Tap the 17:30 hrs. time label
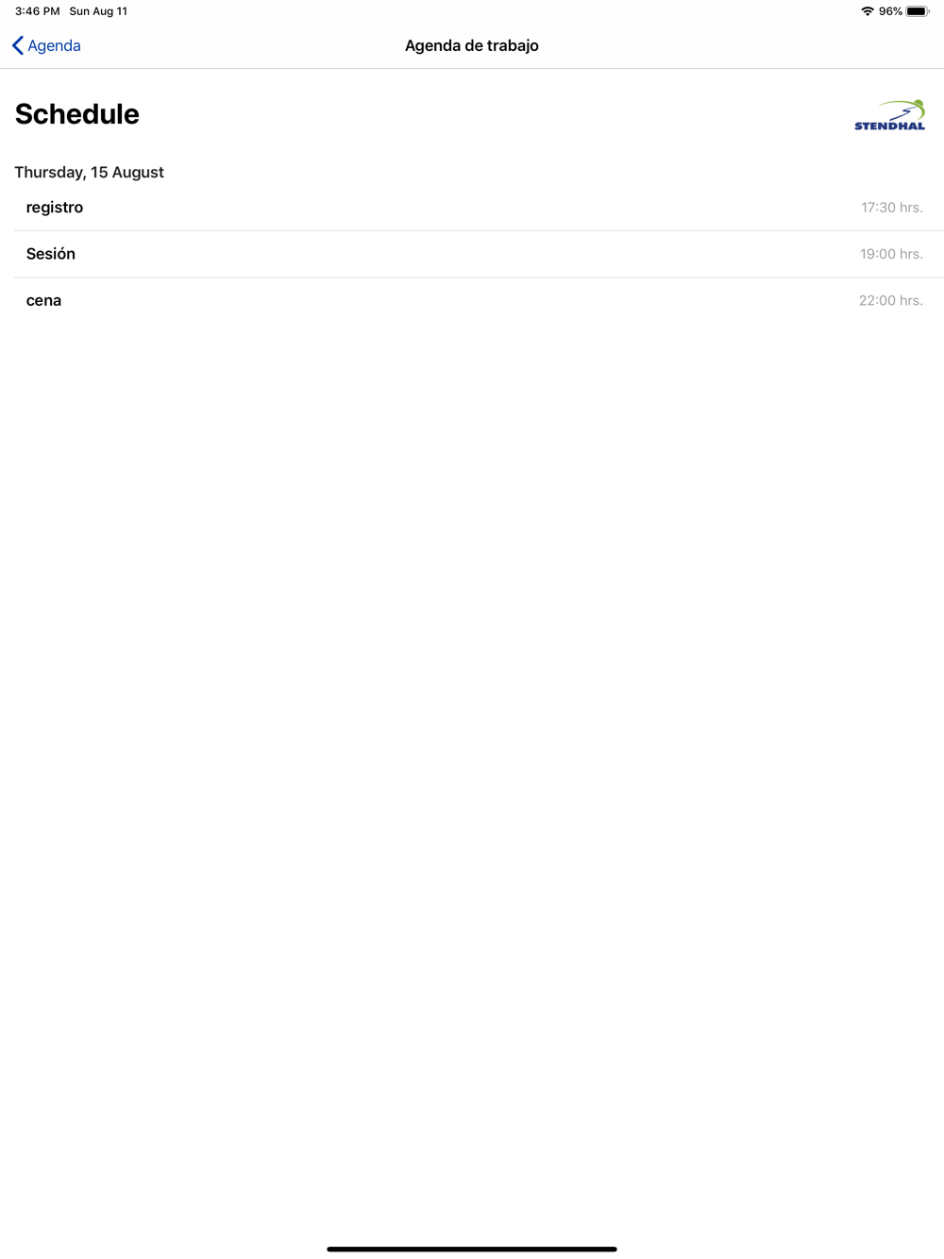 pos(891,208)
